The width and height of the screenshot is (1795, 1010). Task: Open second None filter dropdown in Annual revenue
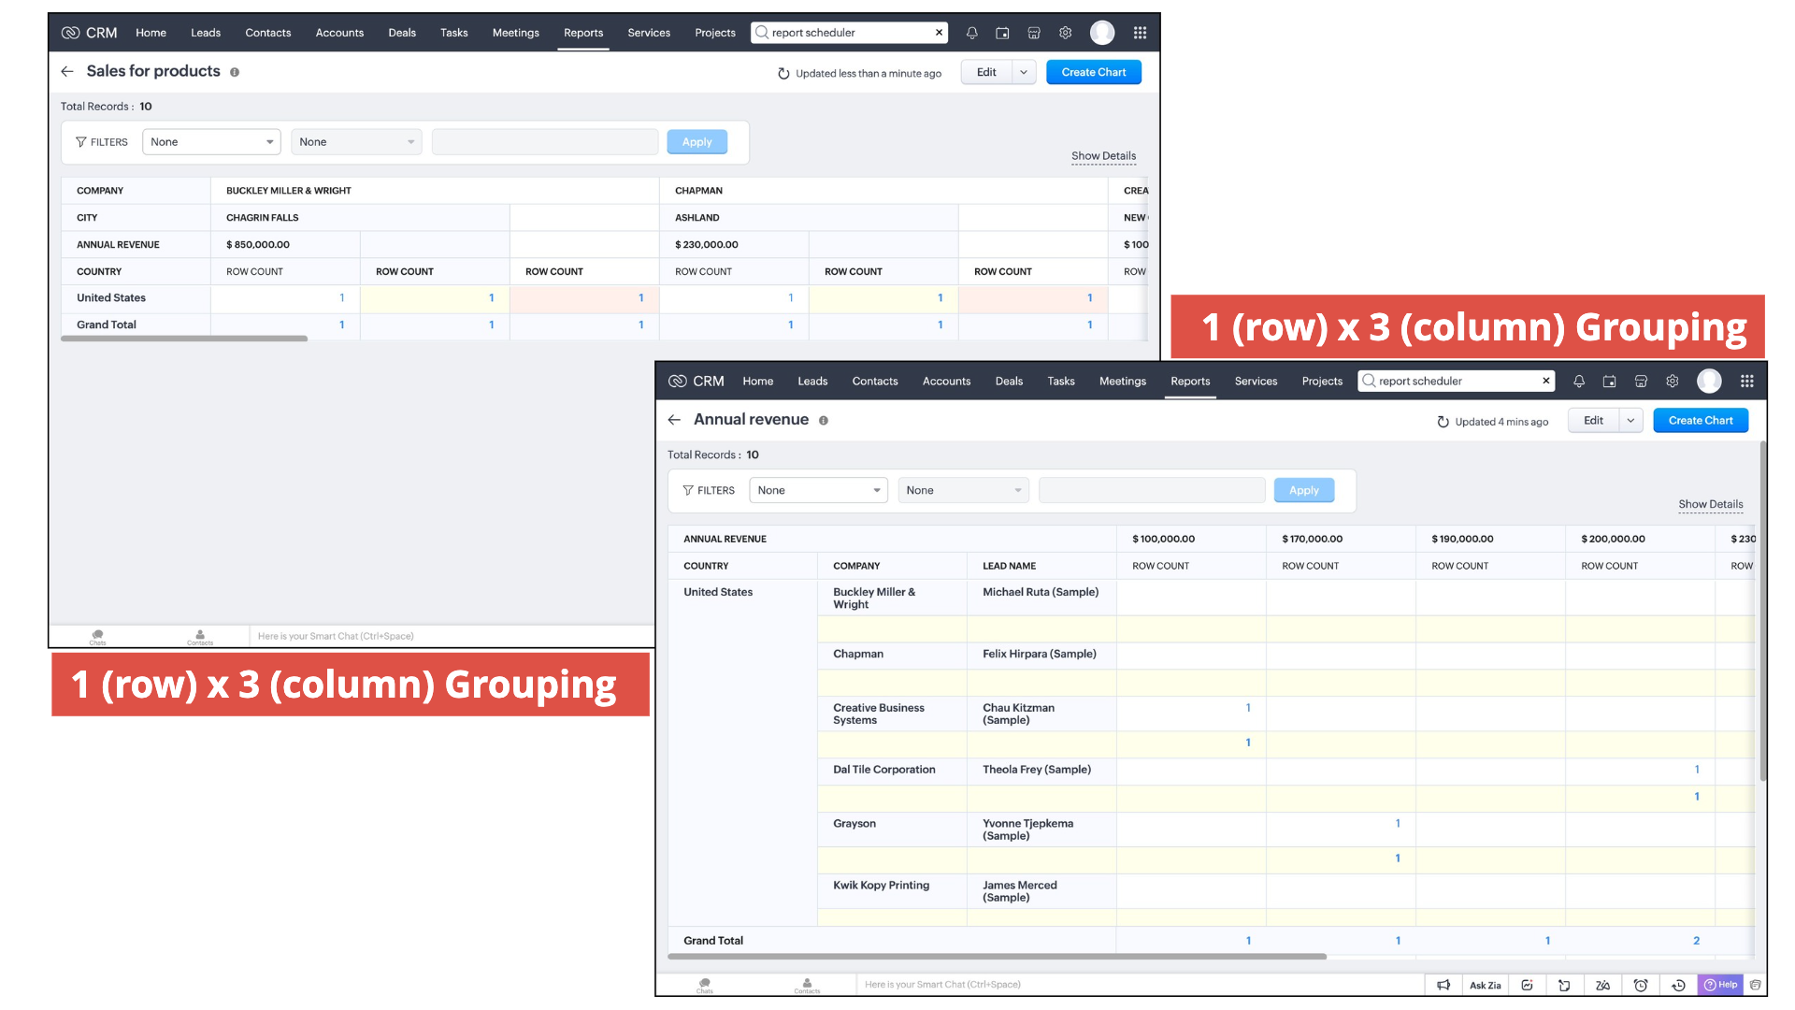963,490
